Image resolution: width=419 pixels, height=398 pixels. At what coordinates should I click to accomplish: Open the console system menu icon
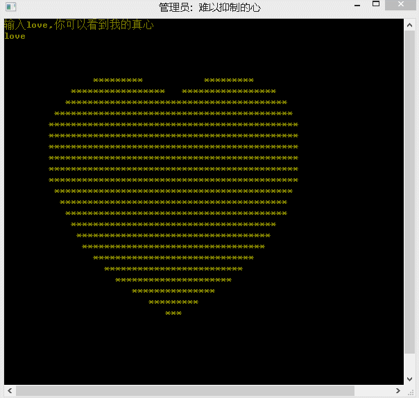pos(10,7)
